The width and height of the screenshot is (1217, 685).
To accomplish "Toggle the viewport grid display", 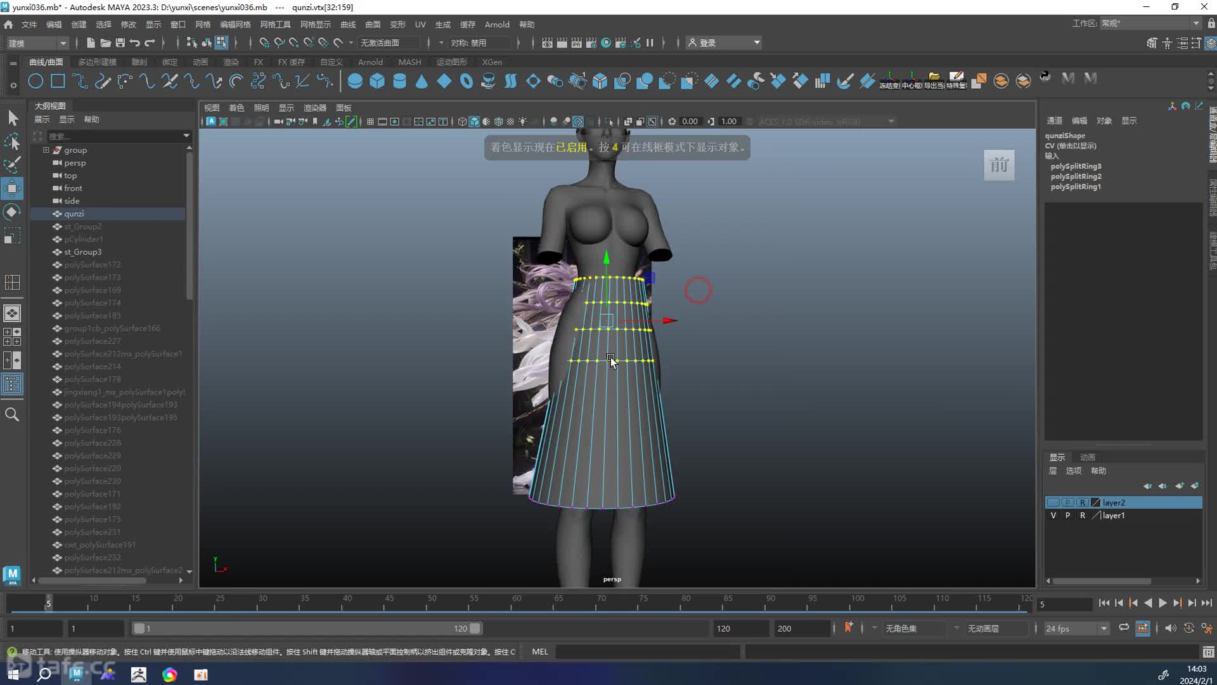I will 370,122.
